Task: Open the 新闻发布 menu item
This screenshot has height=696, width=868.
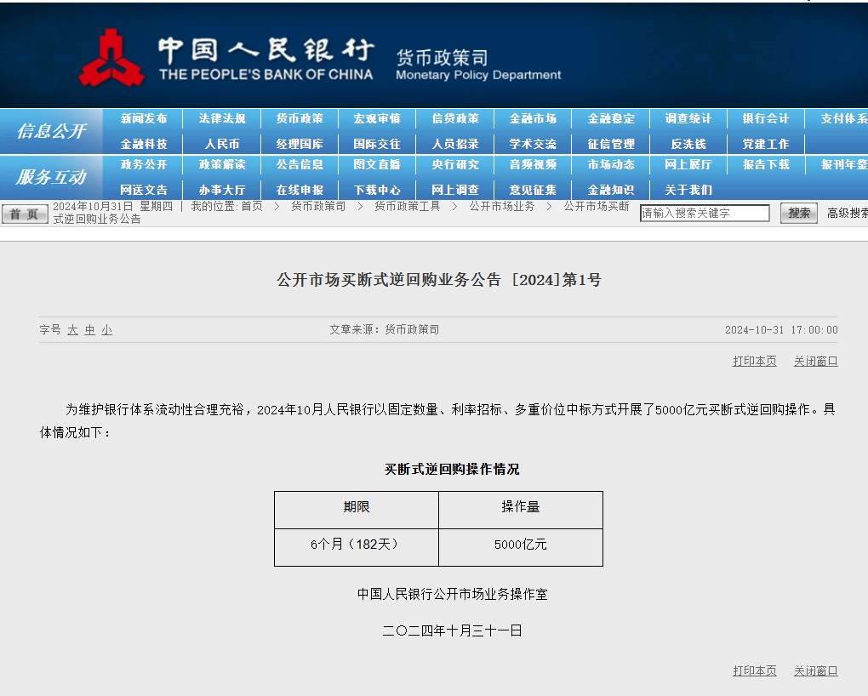Action: click(143, 118)
